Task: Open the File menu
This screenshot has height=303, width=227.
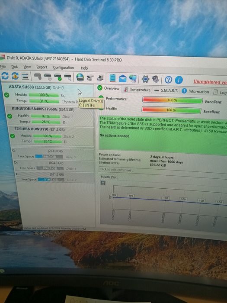Action: [3, 67]
